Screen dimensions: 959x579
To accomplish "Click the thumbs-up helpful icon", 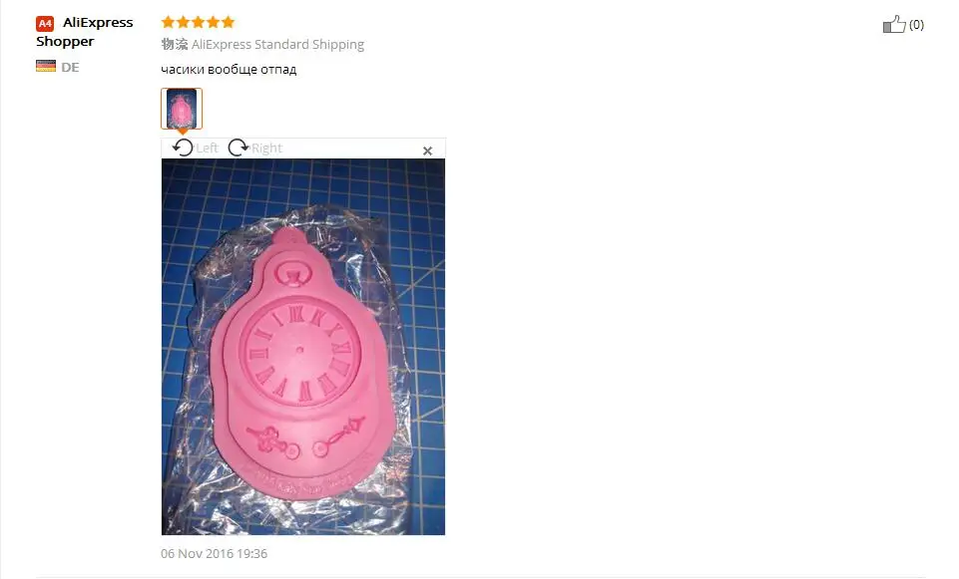I will pyautogui.click(x=894, y=25).
